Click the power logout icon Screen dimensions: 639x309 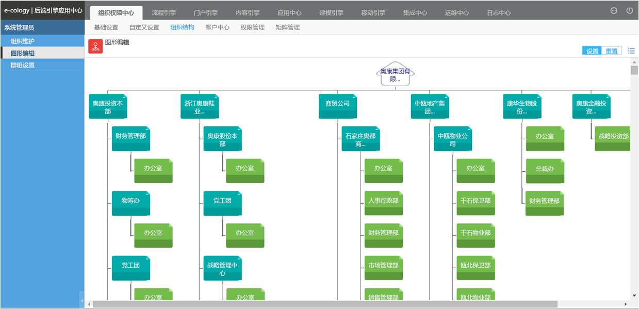click(x=630, y=11)
